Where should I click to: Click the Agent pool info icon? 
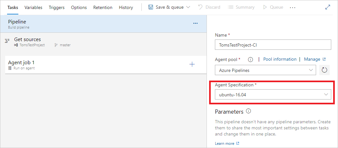pos(251,59)
